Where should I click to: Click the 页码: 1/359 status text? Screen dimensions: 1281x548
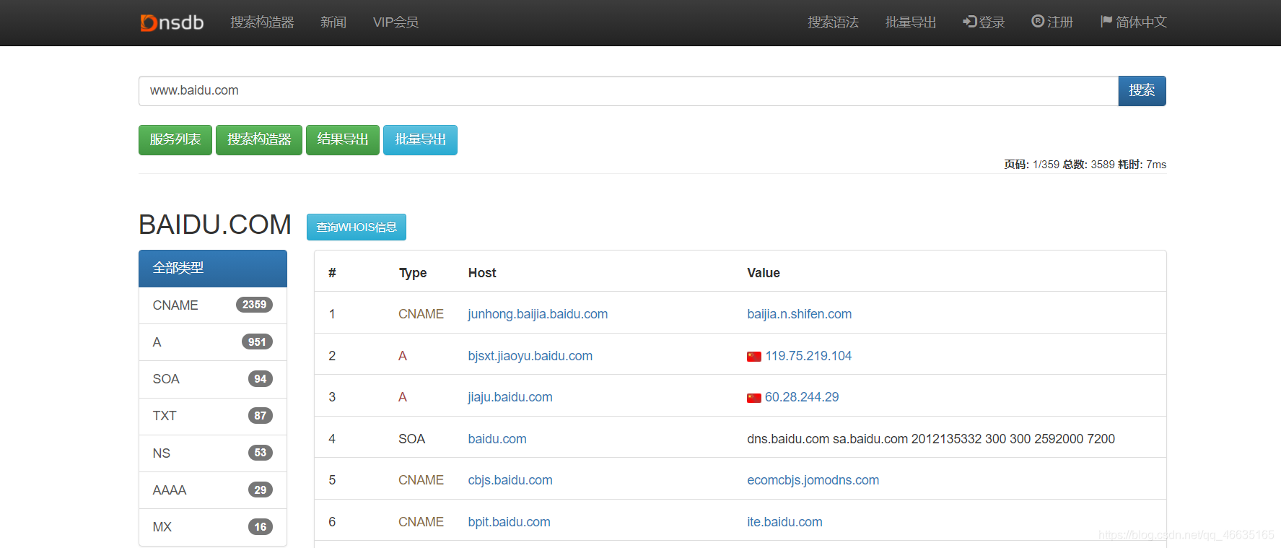(1031, 165)
